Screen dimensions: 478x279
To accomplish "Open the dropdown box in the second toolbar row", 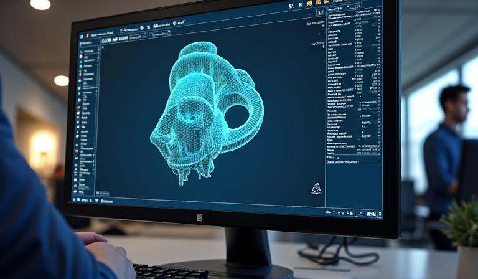I will [159, 33].
